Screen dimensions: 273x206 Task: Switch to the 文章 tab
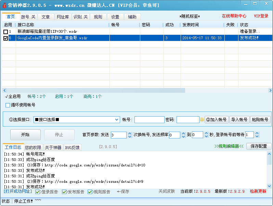(x=45, y=17)
